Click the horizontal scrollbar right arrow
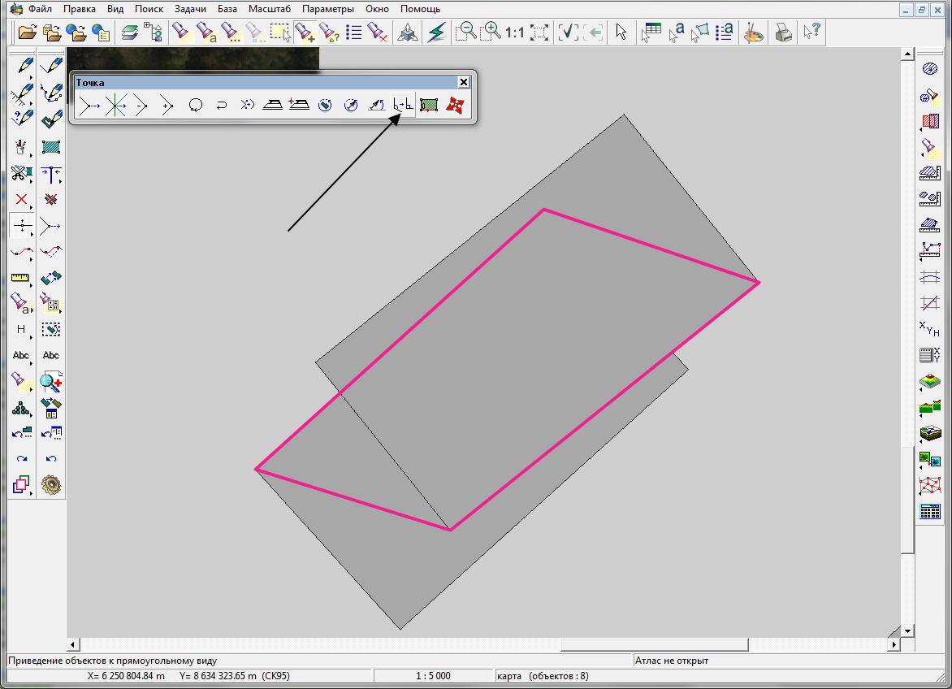Image resolution: width=952 pixels, height=689 pixels. [894, 644]
